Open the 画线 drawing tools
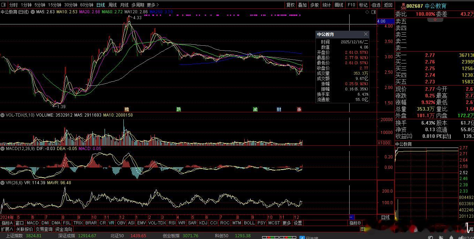The height and width of the screenshot is (239, 474). click(339, 5)
